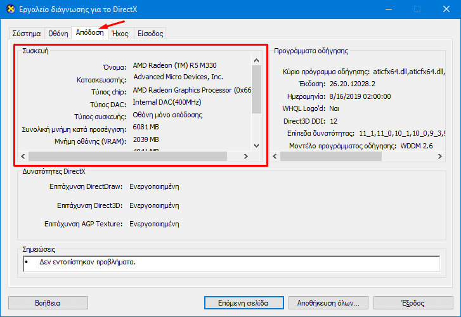Click the down arrow in the Συσκευή panel
Screen dimensions: 461x317
click(256, 146)
